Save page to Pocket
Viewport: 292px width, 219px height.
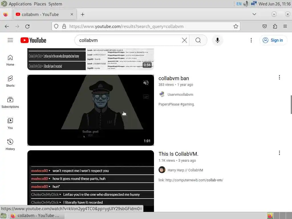click(x=264, y=27)
